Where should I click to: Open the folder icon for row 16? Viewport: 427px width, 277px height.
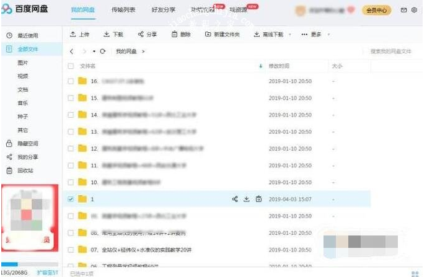(82, 81)
